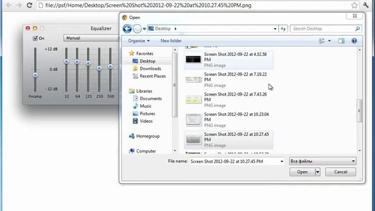Create a New folder
Viewport: 375px width, 211px height.
pyautogui.click(x=171, y=40)
